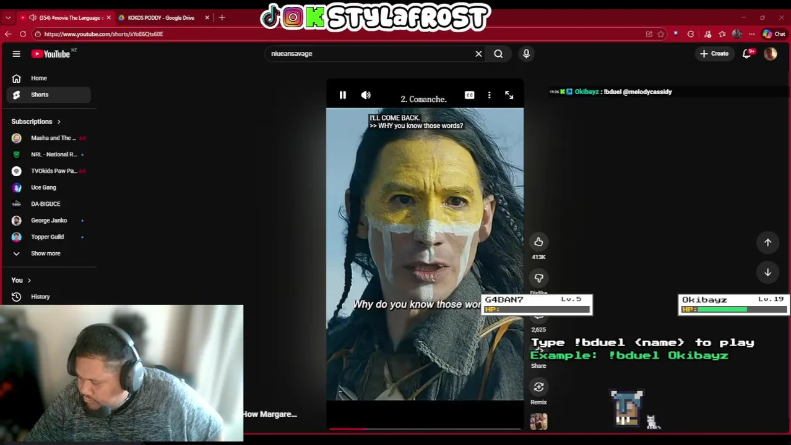Close the #movie The Language tab
791x445 pixels.
tap(108, 18)
